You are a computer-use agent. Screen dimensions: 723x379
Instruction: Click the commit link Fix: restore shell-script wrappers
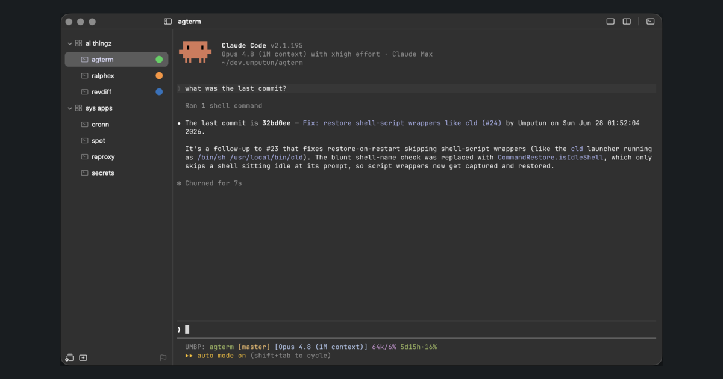[x=402, y=123]
